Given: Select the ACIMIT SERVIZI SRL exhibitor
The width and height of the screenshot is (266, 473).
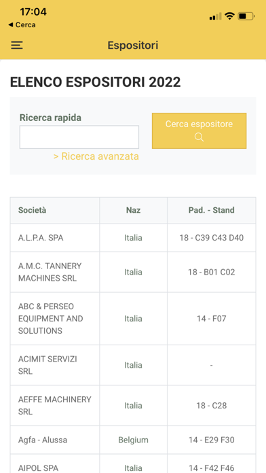Looking at the screenshot, I should click(x=133, y=365).
